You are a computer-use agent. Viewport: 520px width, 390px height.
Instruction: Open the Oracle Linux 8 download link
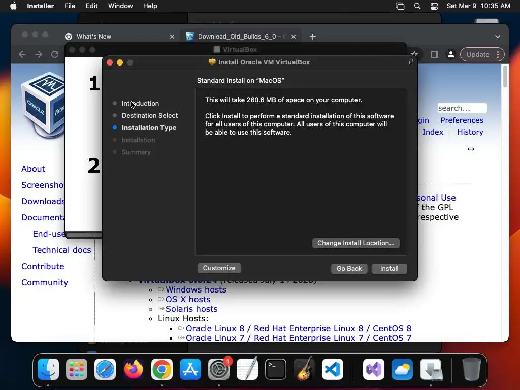299,329
